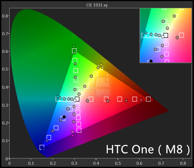Select the bold white point reference square
The width and height of the screenshot is (194, 168).
click(77, 99)
